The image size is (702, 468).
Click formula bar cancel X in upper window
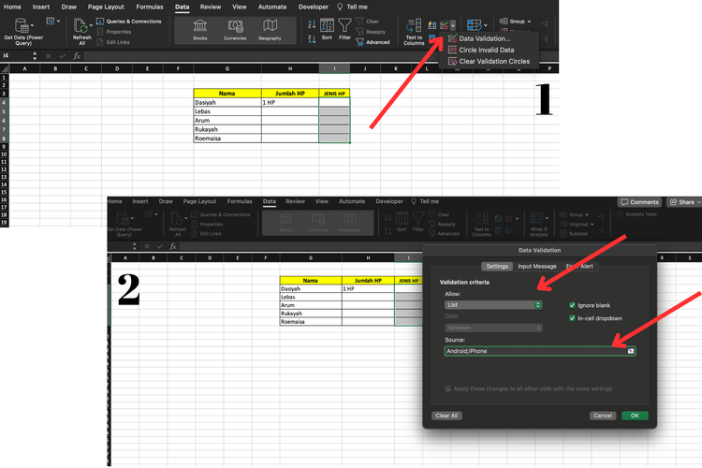coord(49,56)
